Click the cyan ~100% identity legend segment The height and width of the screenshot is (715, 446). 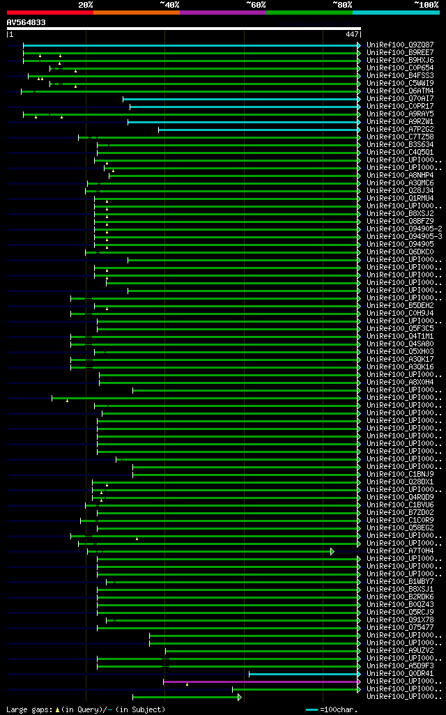point(397,13)
